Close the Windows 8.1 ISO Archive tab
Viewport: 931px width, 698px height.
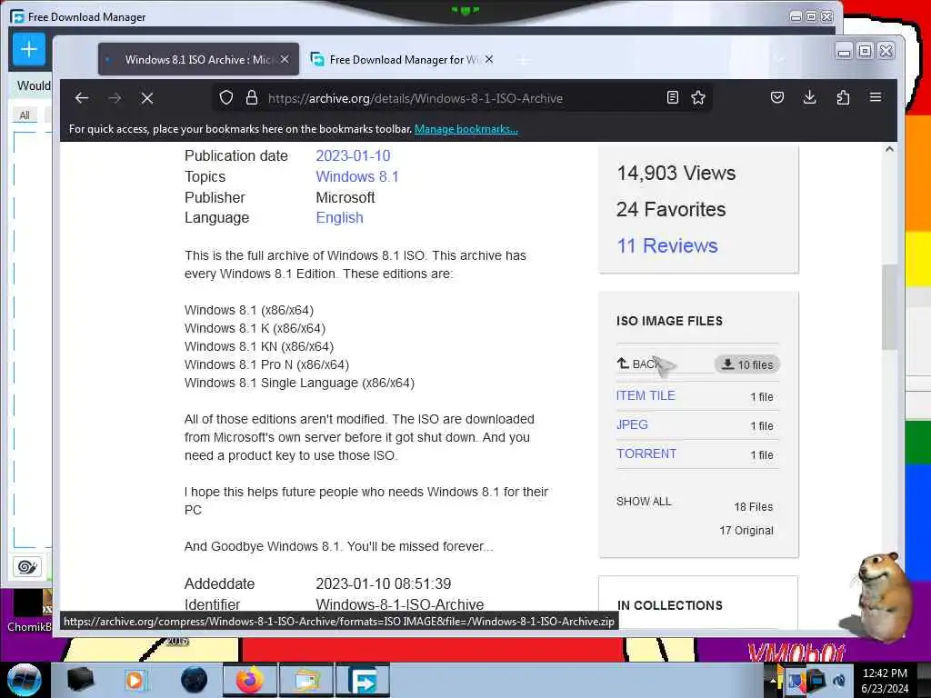click(x=285, y=59)
